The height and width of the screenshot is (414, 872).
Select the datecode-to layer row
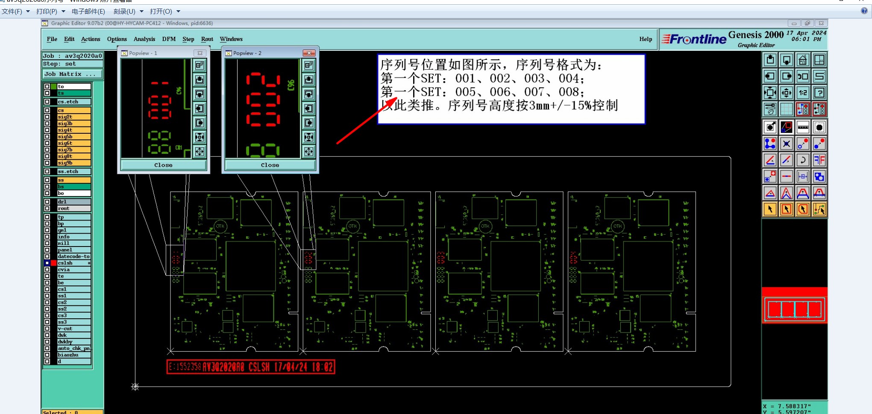click(x=73, y=256)
